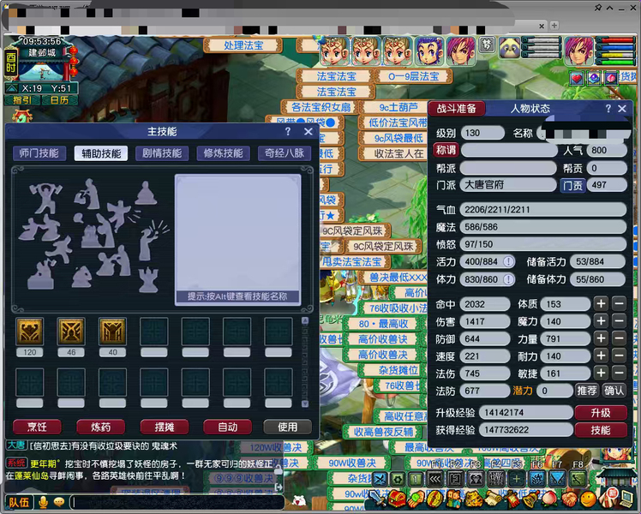Click the 使用 use button
Viewport: 641px width, 514px height.
288,427
